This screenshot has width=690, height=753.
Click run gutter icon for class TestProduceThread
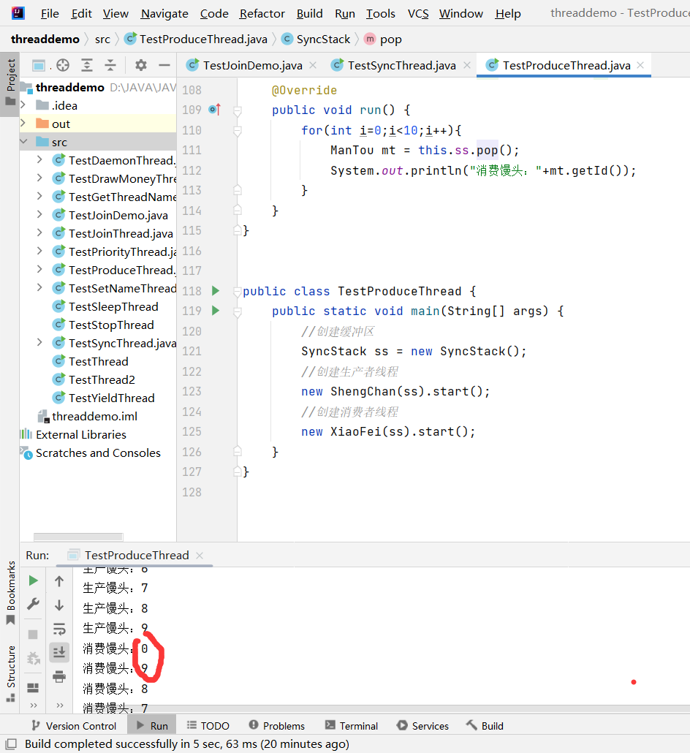click(x=216, y=290)
